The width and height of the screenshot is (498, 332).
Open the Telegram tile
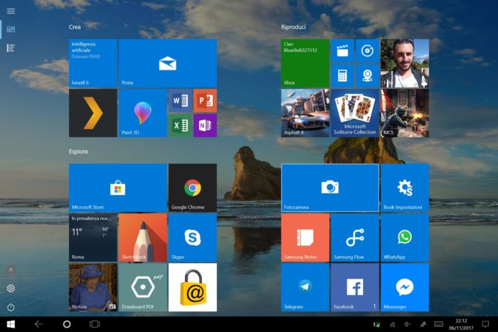pos(305,287)
